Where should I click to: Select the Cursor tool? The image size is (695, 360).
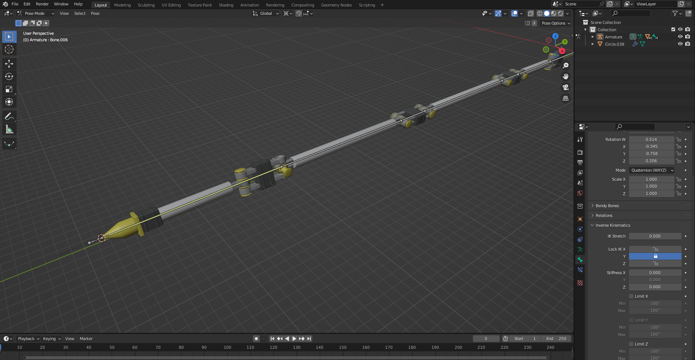tap(9, 49)
